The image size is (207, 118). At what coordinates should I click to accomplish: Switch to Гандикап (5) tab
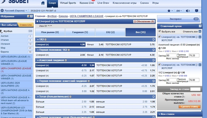coord(80,32)
